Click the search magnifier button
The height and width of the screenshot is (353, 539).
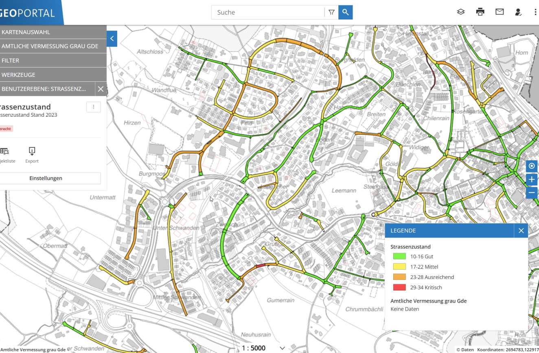click(346, 12)
